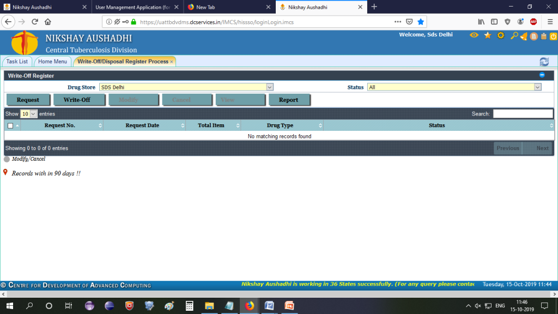Log out using yellow power icon
This screenshot has width=558, height=314.
554,37
